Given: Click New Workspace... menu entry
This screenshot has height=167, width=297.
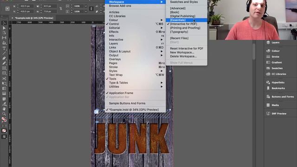Looking at the screenshot, I should pos(187,52).
